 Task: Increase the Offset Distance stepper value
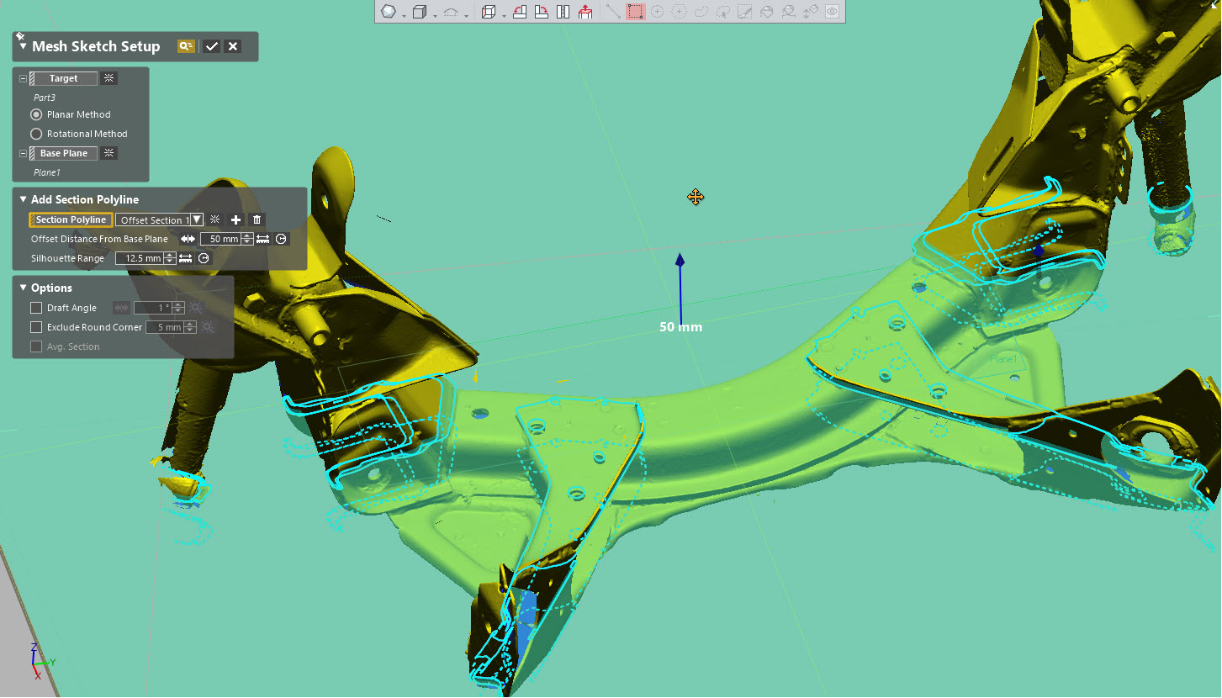(x=247, y=235)
